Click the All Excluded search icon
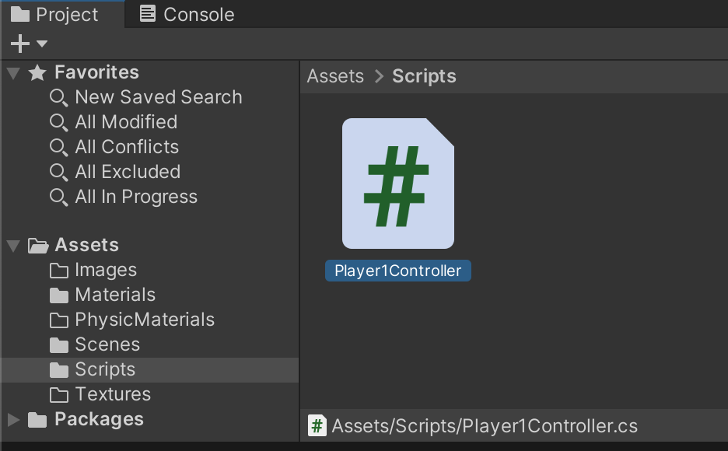The image size is (728, 451). (58, 173)
